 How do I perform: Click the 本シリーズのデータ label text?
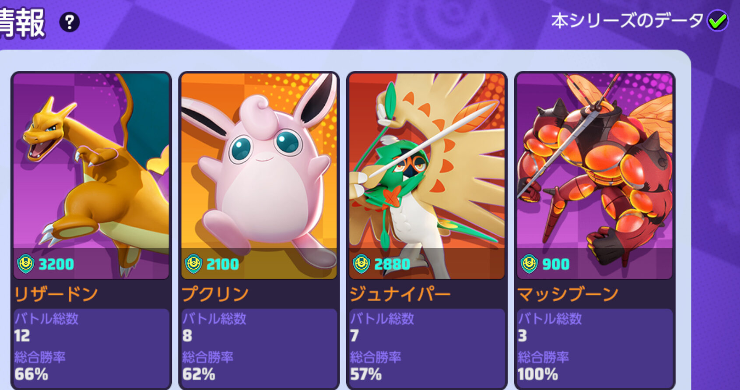click(627, 21)
